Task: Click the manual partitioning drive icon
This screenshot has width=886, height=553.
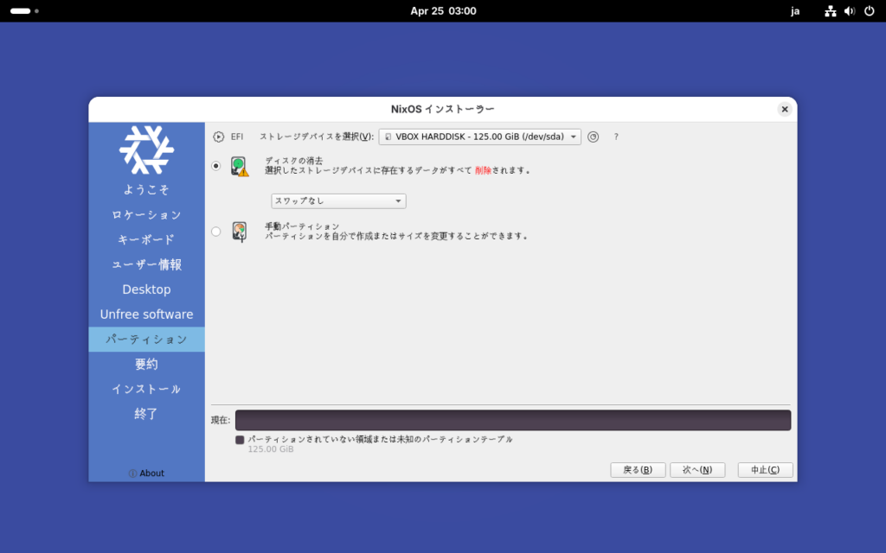Action: pyautogui.click(x=240, y=232)
